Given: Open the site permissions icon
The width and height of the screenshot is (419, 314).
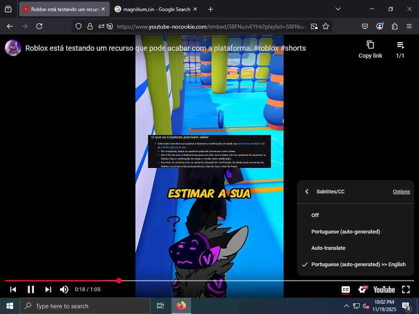Looking at the screenshot, I should (101, 26).
